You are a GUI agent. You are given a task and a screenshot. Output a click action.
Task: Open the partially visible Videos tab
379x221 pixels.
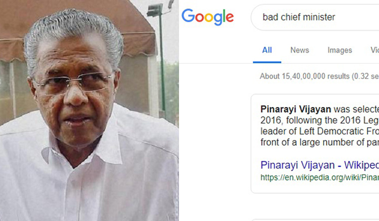click(375, 50)
